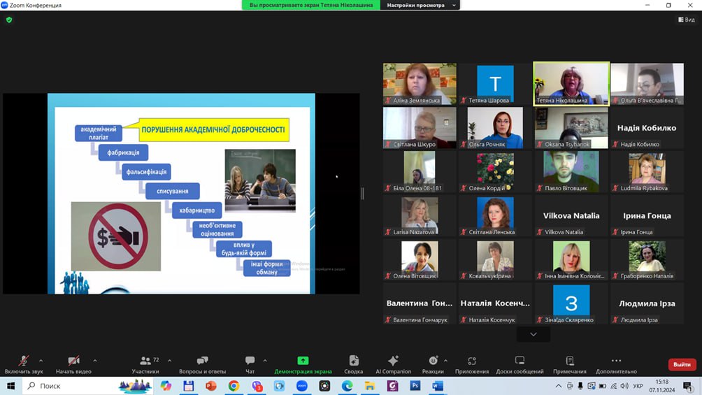Open the volume control in system tray
702x395 pixels.
coord(624,386)
